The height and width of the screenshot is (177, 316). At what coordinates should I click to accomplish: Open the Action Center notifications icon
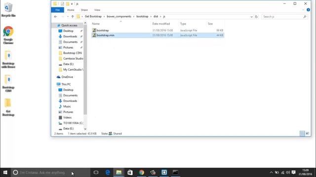294,173
